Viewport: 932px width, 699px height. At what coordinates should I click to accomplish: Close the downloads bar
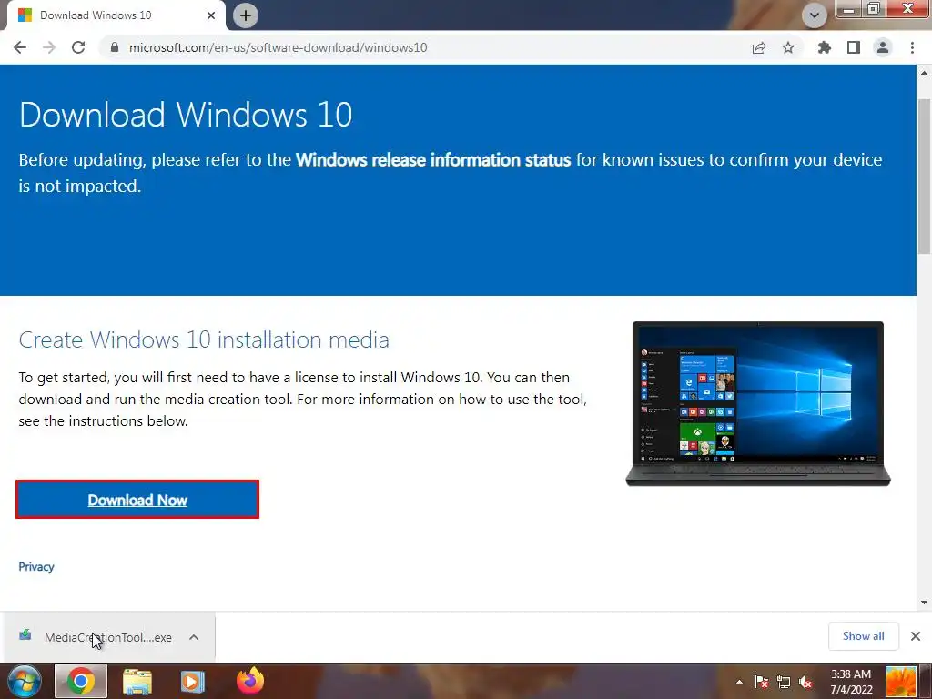click(x=916, y=636)
